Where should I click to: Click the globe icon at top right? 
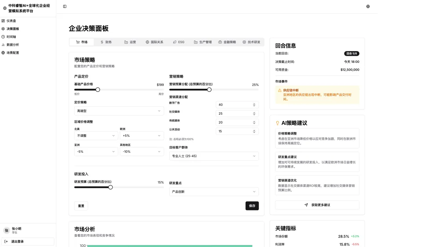368,6
